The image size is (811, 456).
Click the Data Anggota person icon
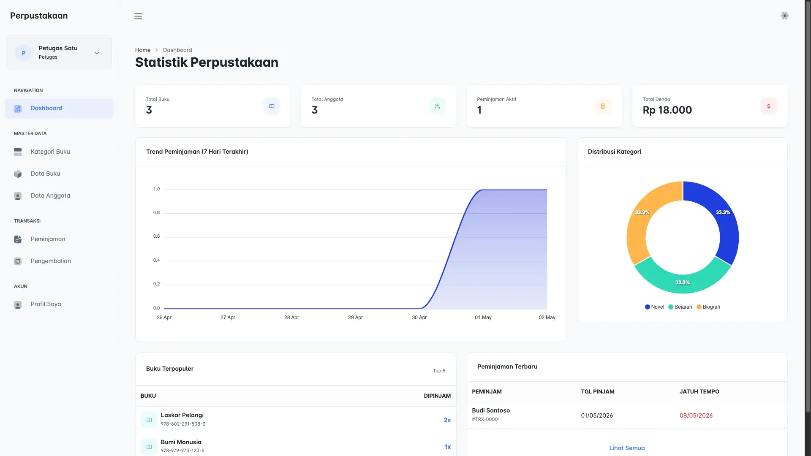[x=18, y=196]
